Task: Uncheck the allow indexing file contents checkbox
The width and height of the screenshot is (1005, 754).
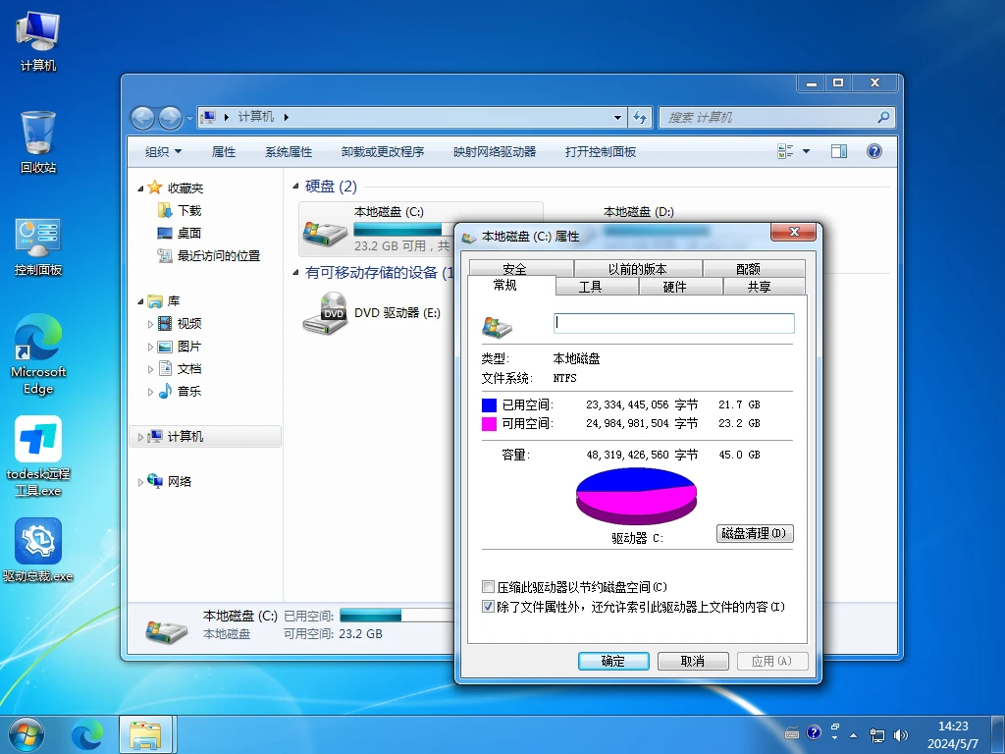Action: point(488,607)
